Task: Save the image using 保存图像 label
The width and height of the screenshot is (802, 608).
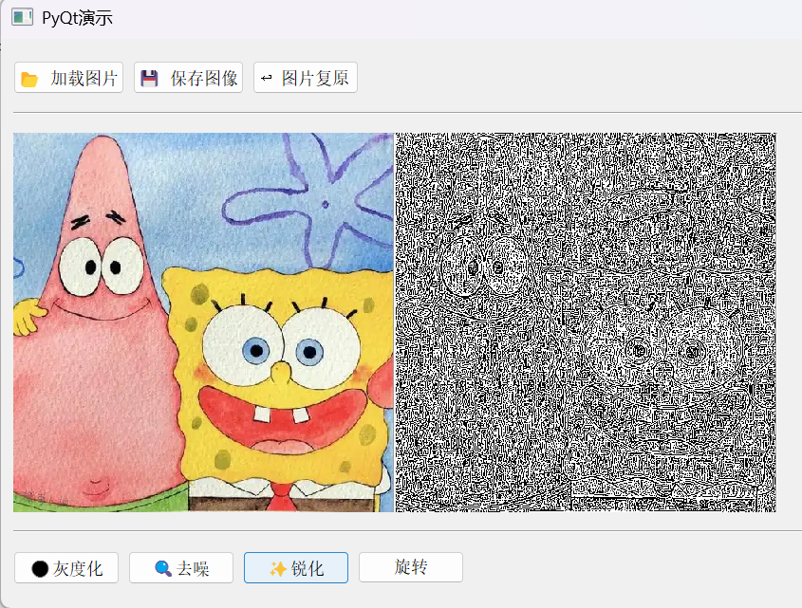Action: tap(204, 78)
